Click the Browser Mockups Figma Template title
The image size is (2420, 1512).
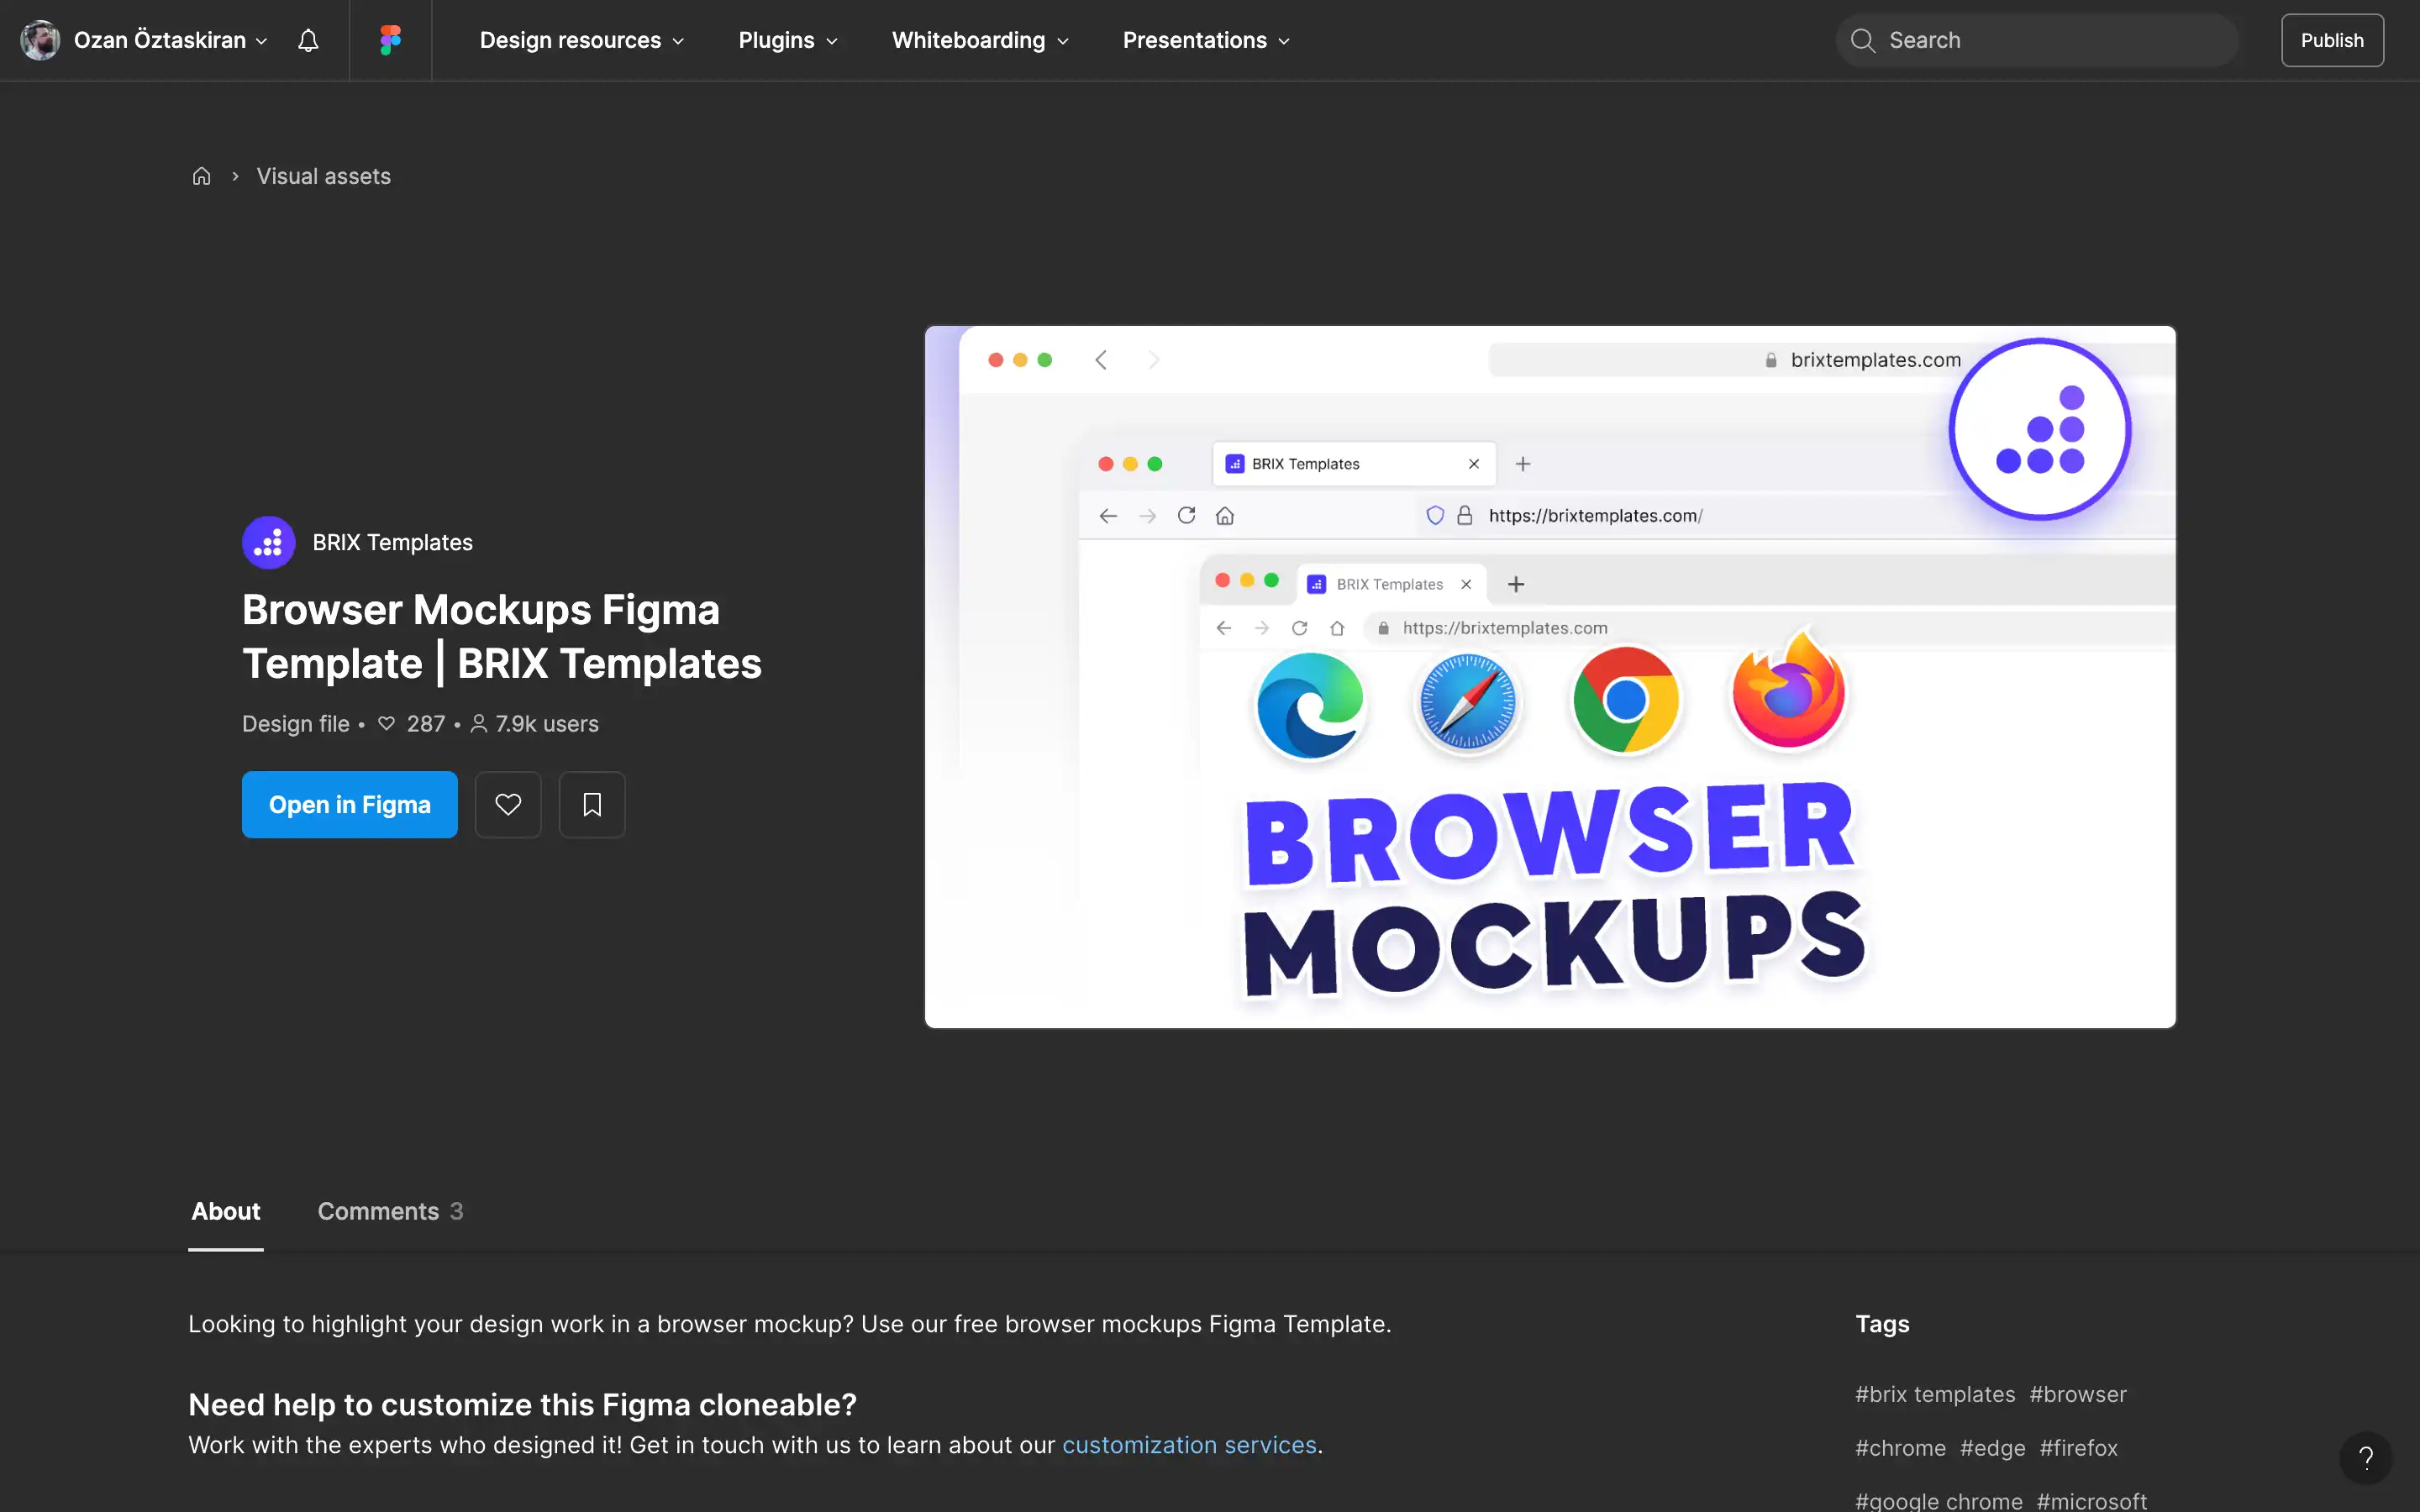(x=502, y=636)
